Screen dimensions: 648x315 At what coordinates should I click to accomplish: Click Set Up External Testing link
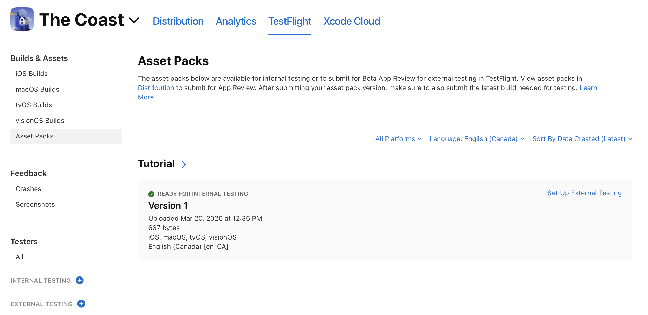click(585, 193)
